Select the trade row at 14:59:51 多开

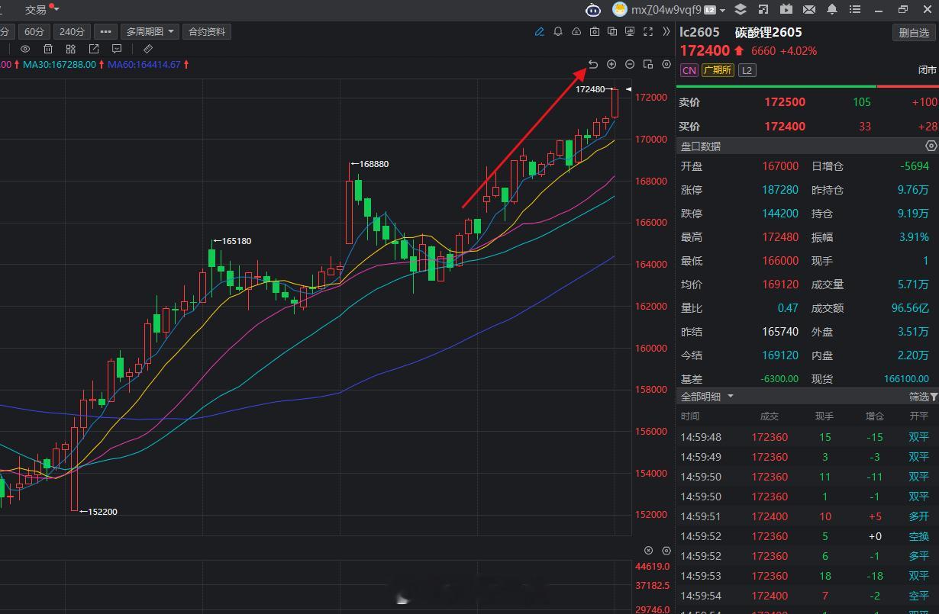[807, 516]
